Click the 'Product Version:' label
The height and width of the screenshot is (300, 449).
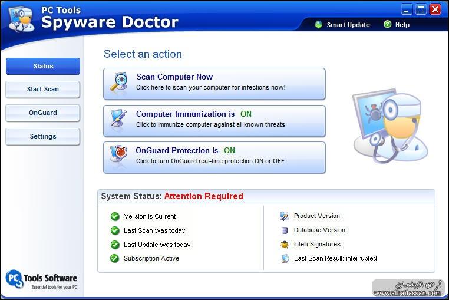pyautogui.click(x=318, y=216)
